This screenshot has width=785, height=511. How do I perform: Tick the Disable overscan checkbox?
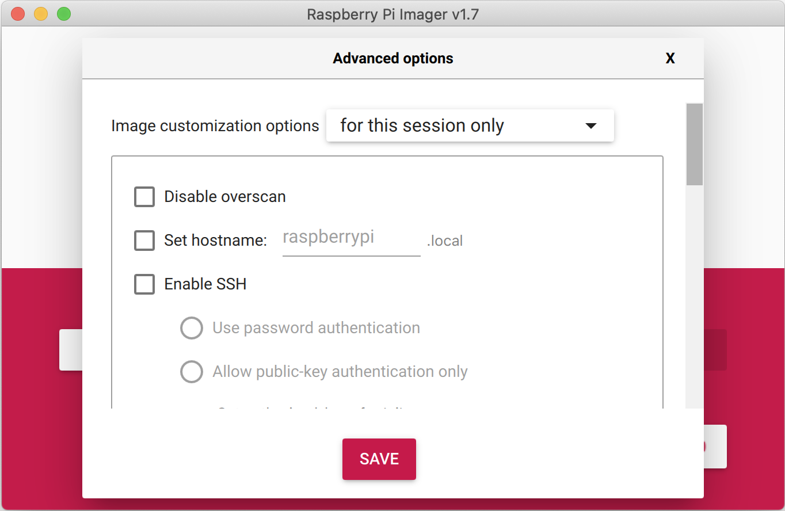tap(144, 197)
